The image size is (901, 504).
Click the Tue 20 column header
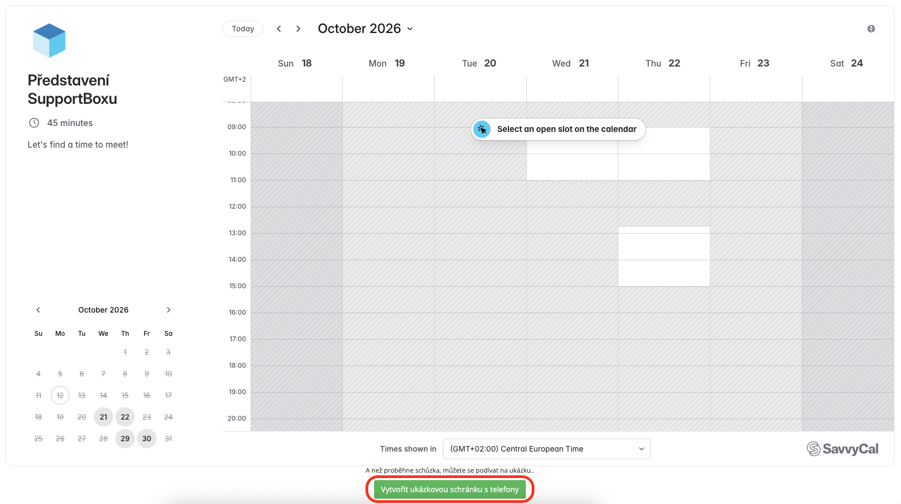[479, 63]
